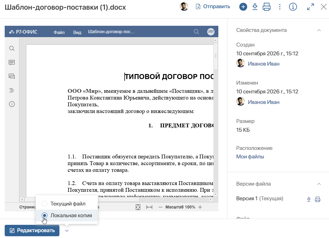Image resolution: width=329 pixels, height=238 pixels.
Task: Click the horizontal scrollbar right arrow
Action: click(x=211, y=199)
